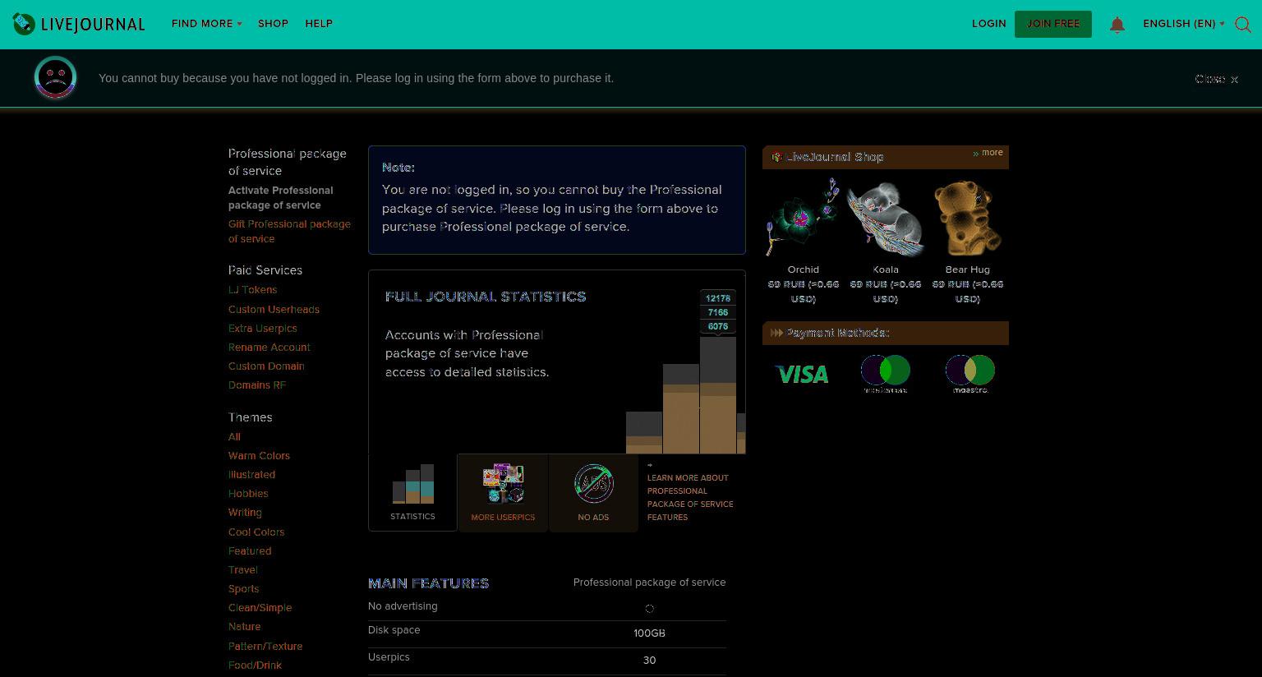Open the Shop menu item
Image resolution: width=1262 pixels, height=677 pixels.
pos(273,24)
